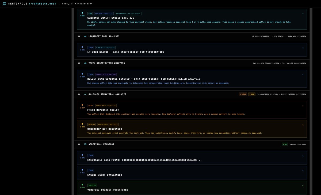Click the Token Distribution Analysis people icon

point(85,63)
